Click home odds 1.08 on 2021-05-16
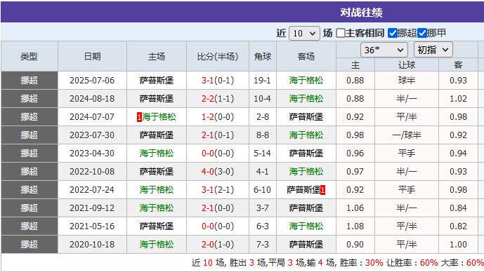 click(355, 226)
